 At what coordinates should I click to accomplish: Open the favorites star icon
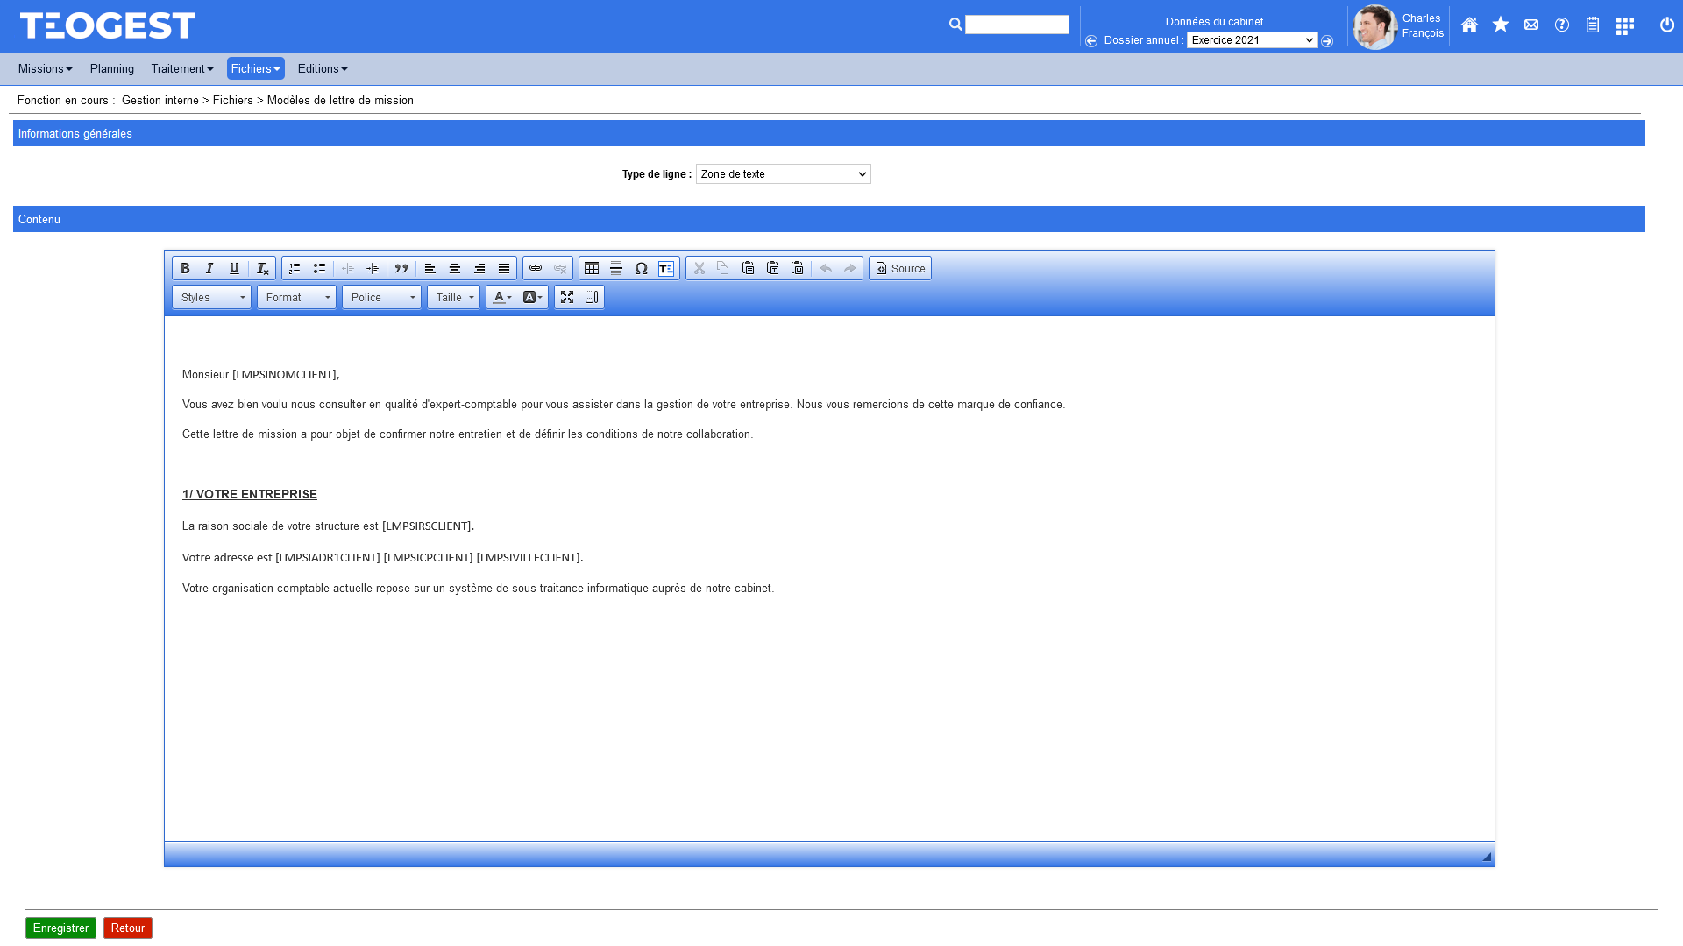tap(1501, 25)
